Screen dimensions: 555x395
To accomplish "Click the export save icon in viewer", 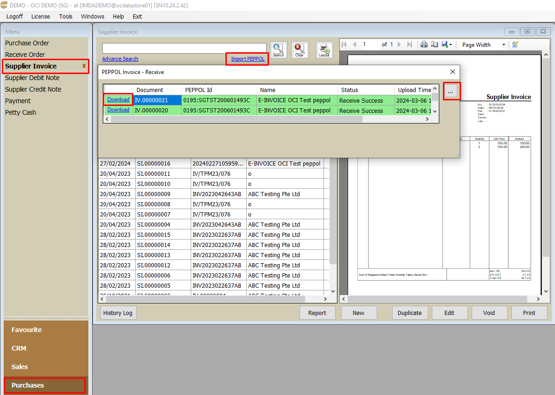I will click(x=444, y=44).
